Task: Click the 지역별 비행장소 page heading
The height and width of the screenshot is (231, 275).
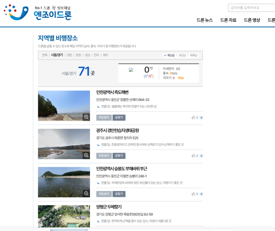Action: coord(58,38)
